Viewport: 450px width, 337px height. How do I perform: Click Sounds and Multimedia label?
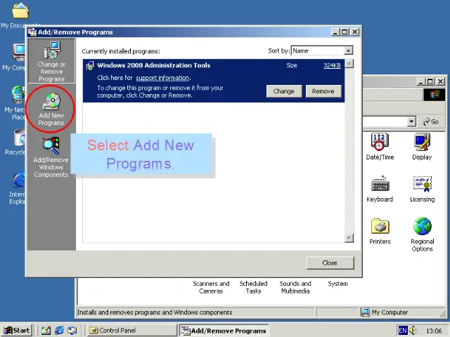tap(295, 287)
